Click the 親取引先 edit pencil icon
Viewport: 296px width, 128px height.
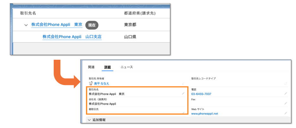(183, 113)
